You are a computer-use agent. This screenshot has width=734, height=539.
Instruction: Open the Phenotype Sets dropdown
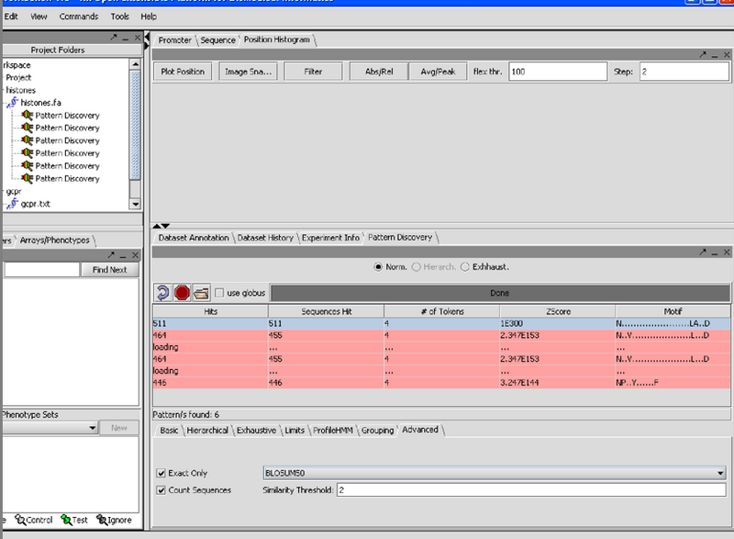(x=92, y=428)
